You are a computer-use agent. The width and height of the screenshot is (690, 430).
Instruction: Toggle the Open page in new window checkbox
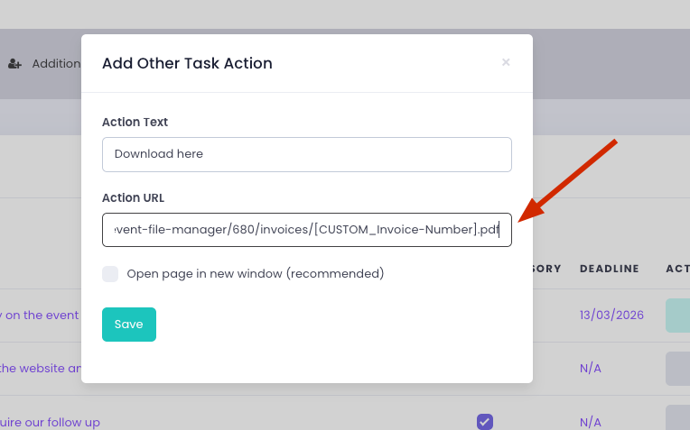coord(110,274)
